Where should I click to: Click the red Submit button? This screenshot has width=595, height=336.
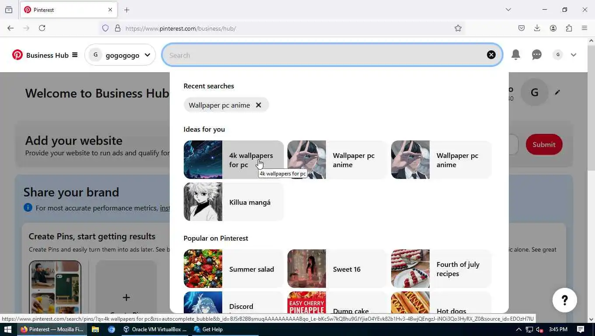click(544, 144)
